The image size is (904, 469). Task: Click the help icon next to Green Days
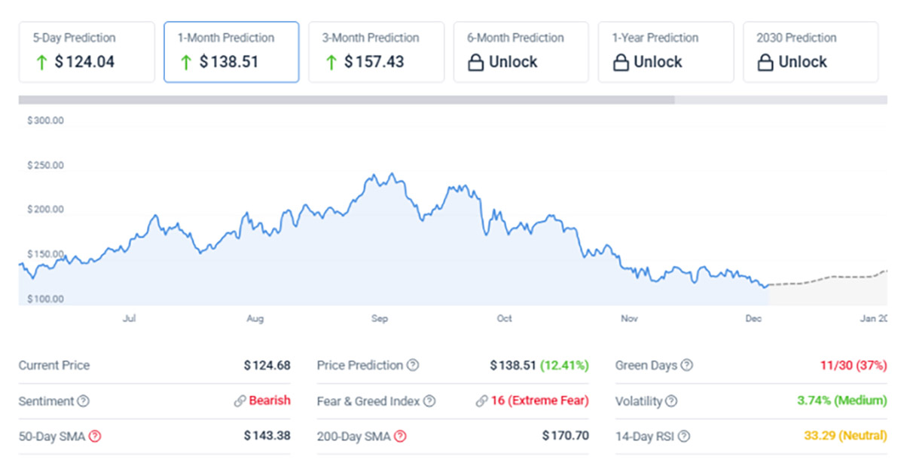[686, 366]
